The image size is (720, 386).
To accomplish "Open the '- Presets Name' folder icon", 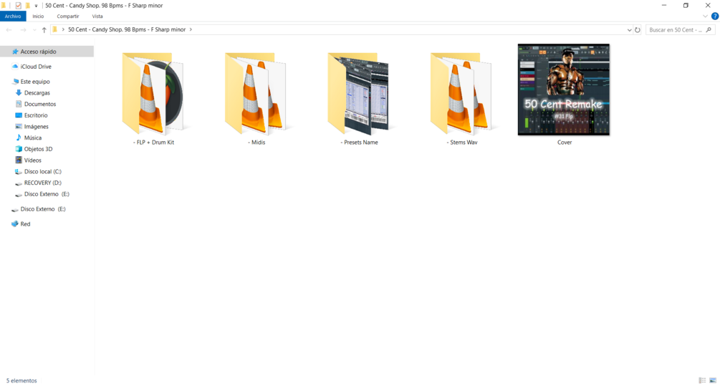I will 359,93.
